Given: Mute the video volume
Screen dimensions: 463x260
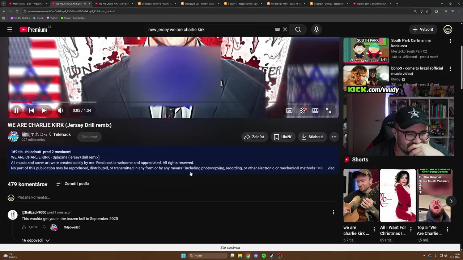Looking at the screenshot, I should click(x=60, y=110).
